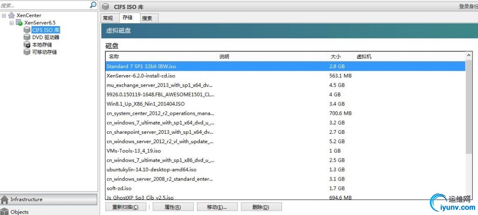Viewport: 478px width, 215px height.
Task: Select XenServer6.5 in the tree
Action: (x=40, y=22)
